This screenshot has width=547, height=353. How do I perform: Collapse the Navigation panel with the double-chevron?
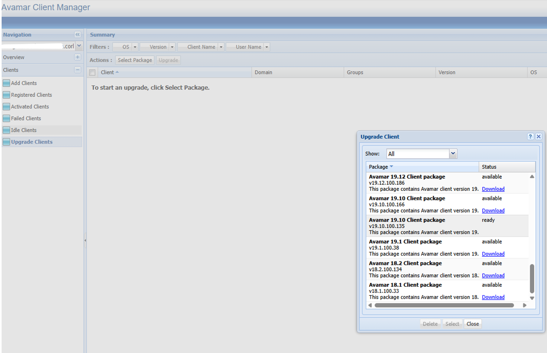(77, 34)
